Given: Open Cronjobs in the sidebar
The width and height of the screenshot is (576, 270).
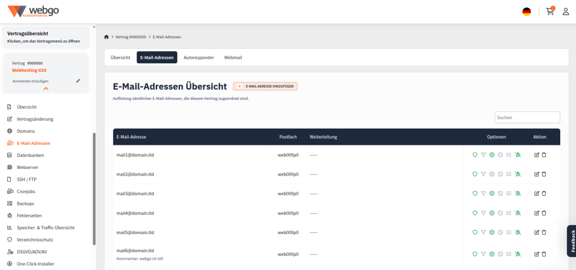Looking at the screenshot, I should click(26, 191).
